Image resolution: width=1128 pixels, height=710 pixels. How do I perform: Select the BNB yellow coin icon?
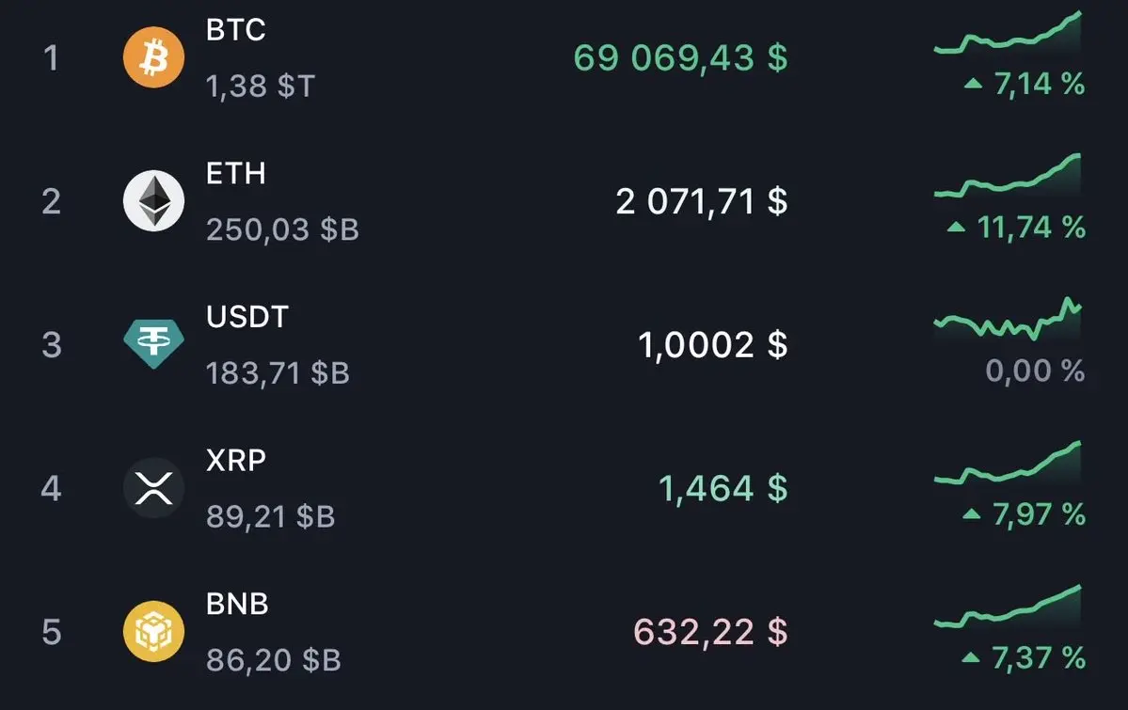click(x=153, y=631)
